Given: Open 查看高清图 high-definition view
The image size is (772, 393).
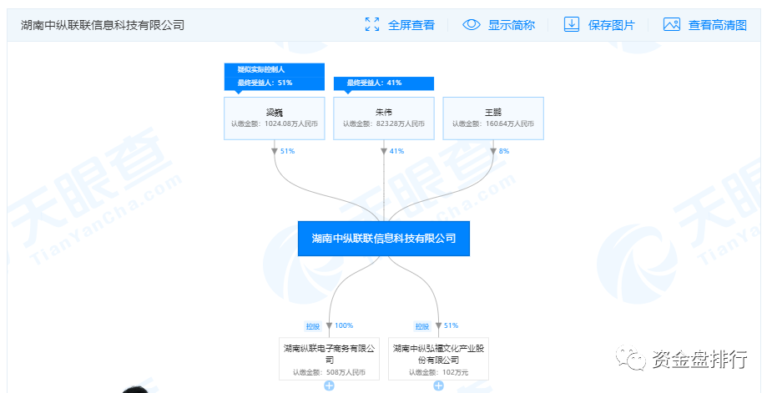Looking at the screenshot, I should [x=718, y=25].
